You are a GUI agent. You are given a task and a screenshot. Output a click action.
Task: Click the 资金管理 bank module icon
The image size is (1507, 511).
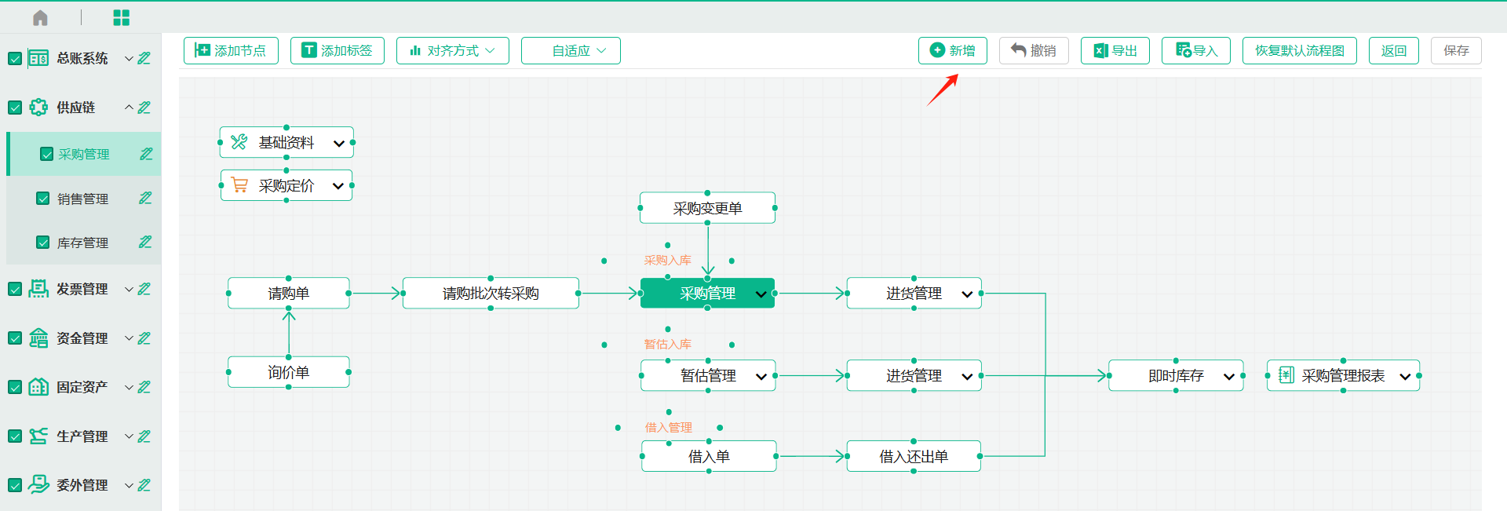click(38, 338)
